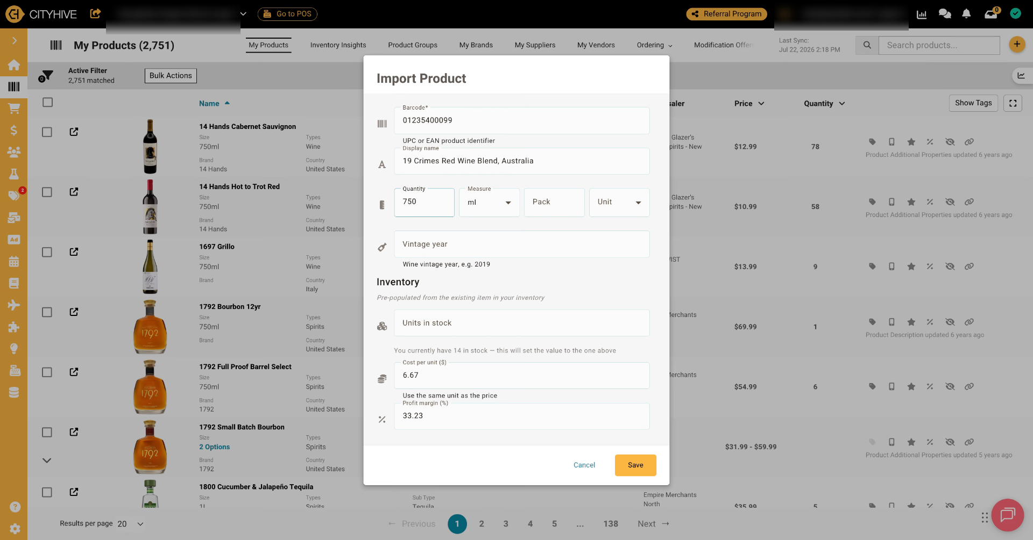Click the Bulk Actions button
This screenshot has height=540, width=1033.
tap(171, 76)
